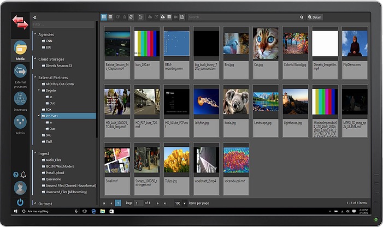This screenshot has height=227, width=383.
Task: Click the notification bell icon
Action: 23,175
